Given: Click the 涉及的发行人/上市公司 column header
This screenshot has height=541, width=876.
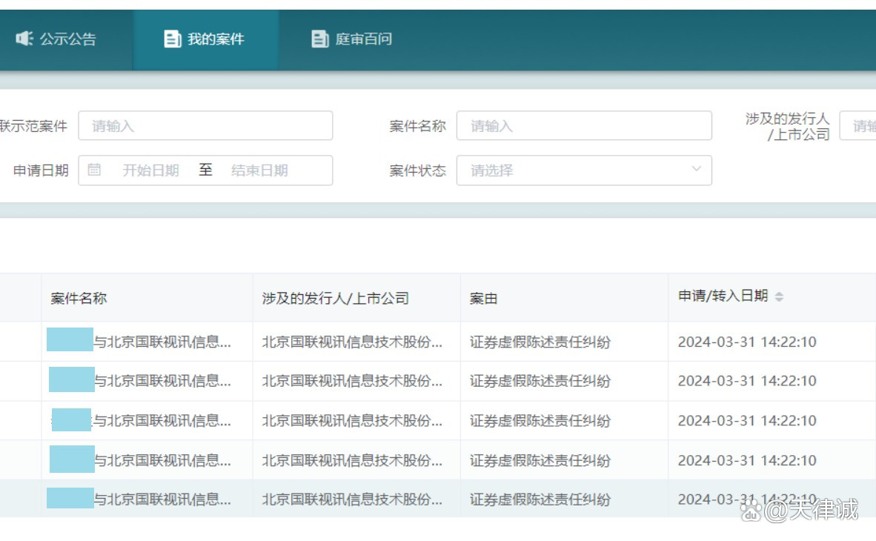Looking at the screenshot, I should pos(335,298).
